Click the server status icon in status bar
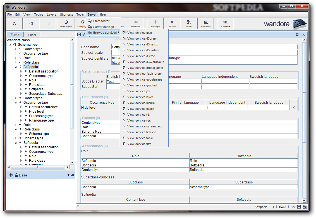Image resolution: width=316 pixels, height=218 pixels. tap(305, 207)
